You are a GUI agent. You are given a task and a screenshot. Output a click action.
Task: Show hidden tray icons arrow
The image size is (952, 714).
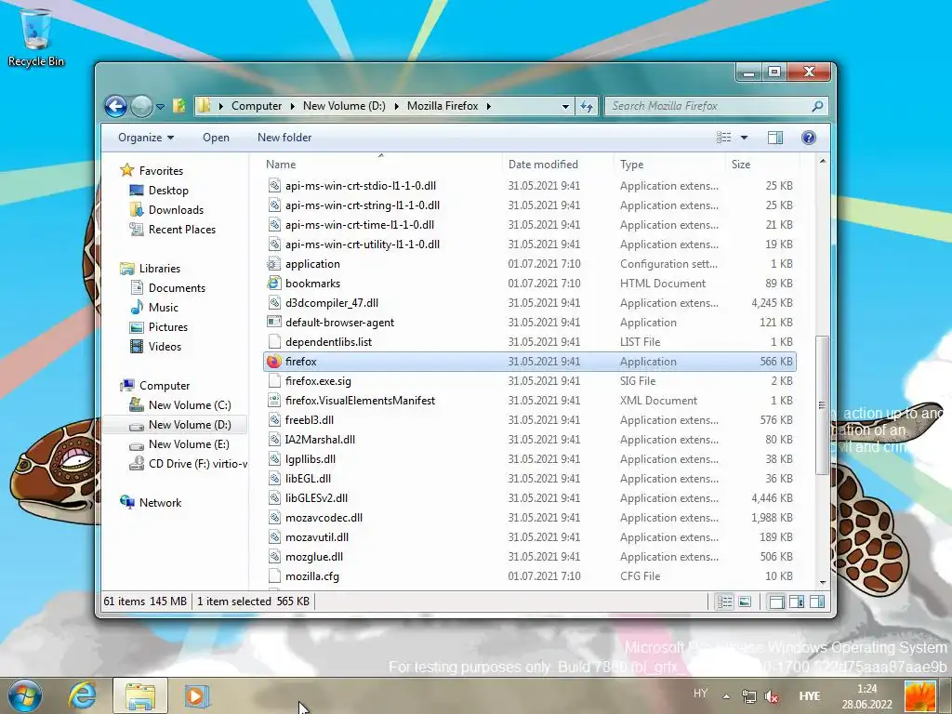click(726, 696)
